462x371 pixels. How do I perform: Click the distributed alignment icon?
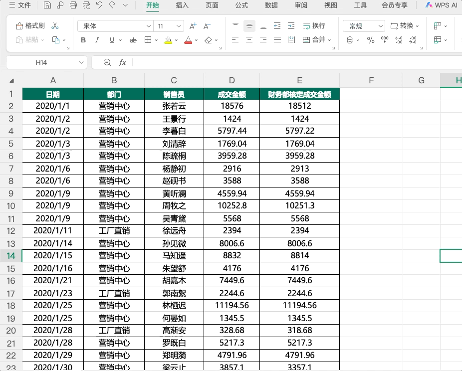[x=291, y=40]
